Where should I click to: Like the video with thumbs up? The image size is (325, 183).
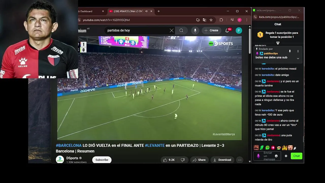click(x=169, y=160)
